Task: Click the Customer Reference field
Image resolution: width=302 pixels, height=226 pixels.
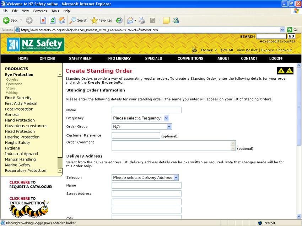Action: tap(136, 135)
